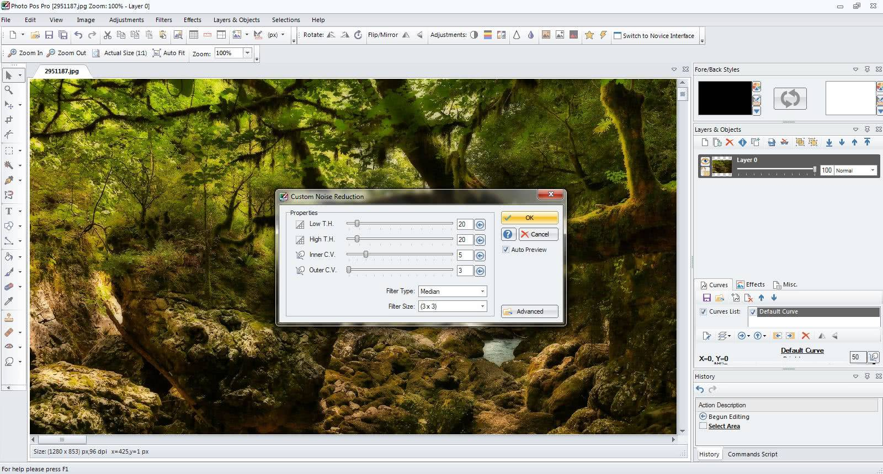Click undo arrow in History panel
This screenshot has height=474, width=883.
(700, 389)
